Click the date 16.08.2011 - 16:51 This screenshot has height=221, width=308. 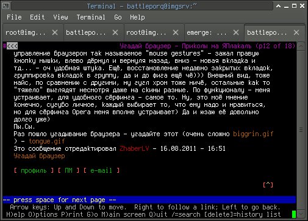click(193, 148)
